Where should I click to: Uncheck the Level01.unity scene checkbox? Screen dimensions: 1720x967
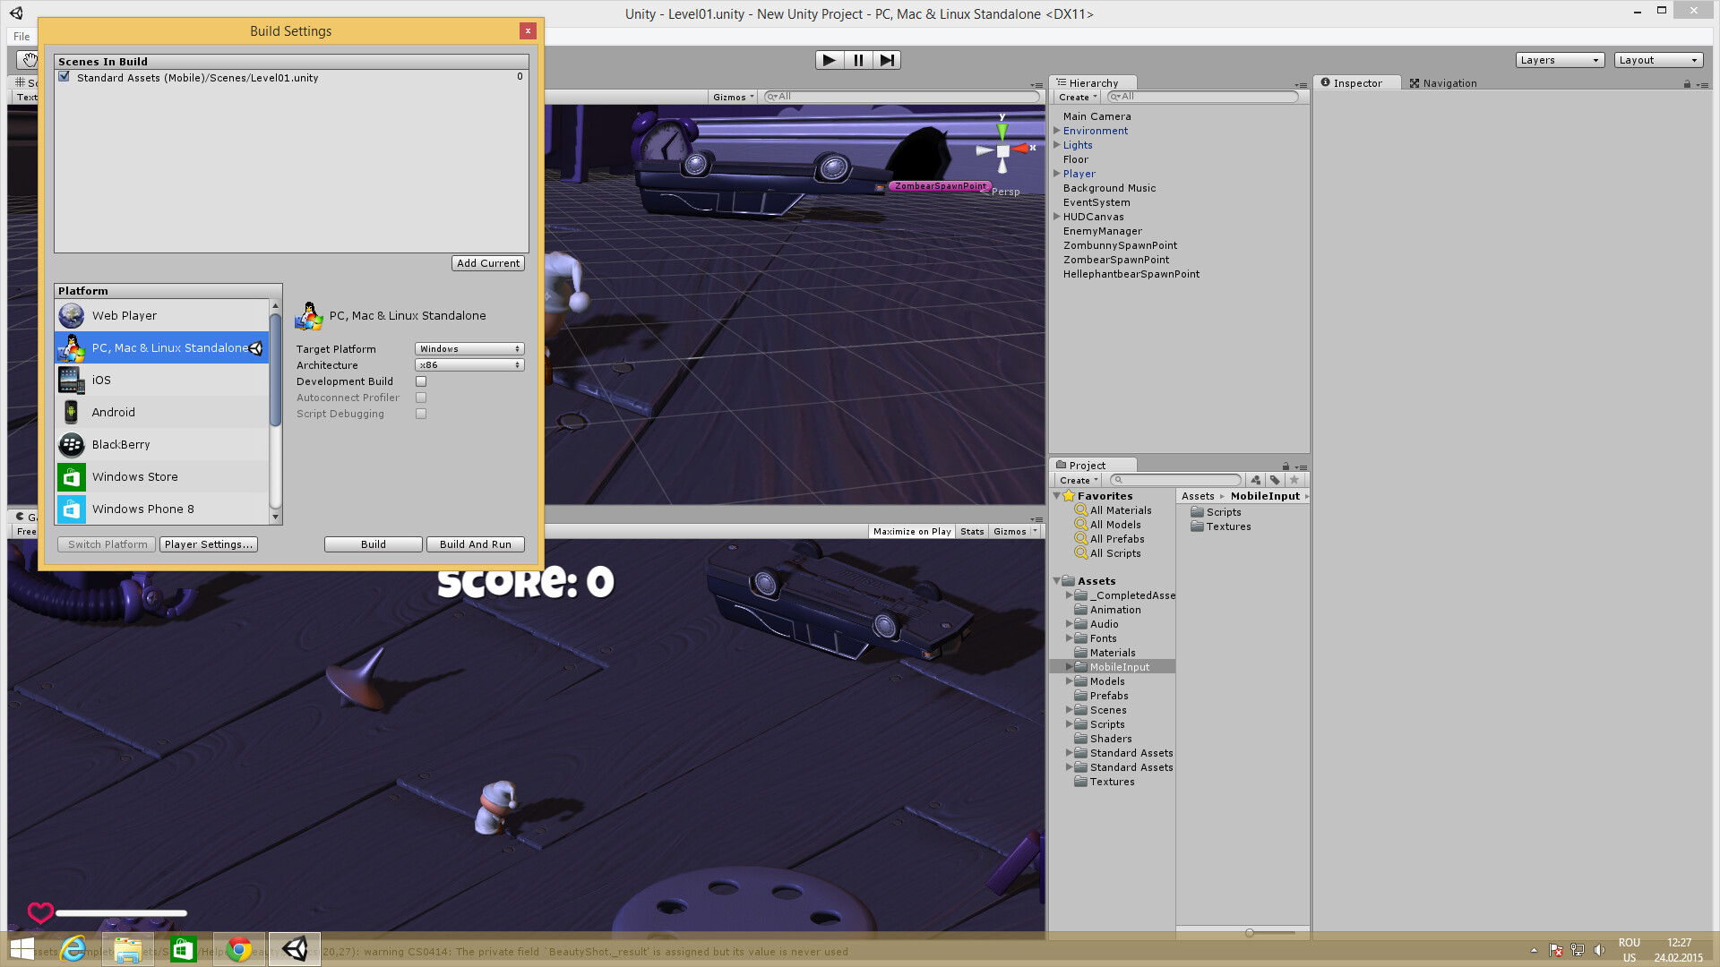click(x=64, y=77)
